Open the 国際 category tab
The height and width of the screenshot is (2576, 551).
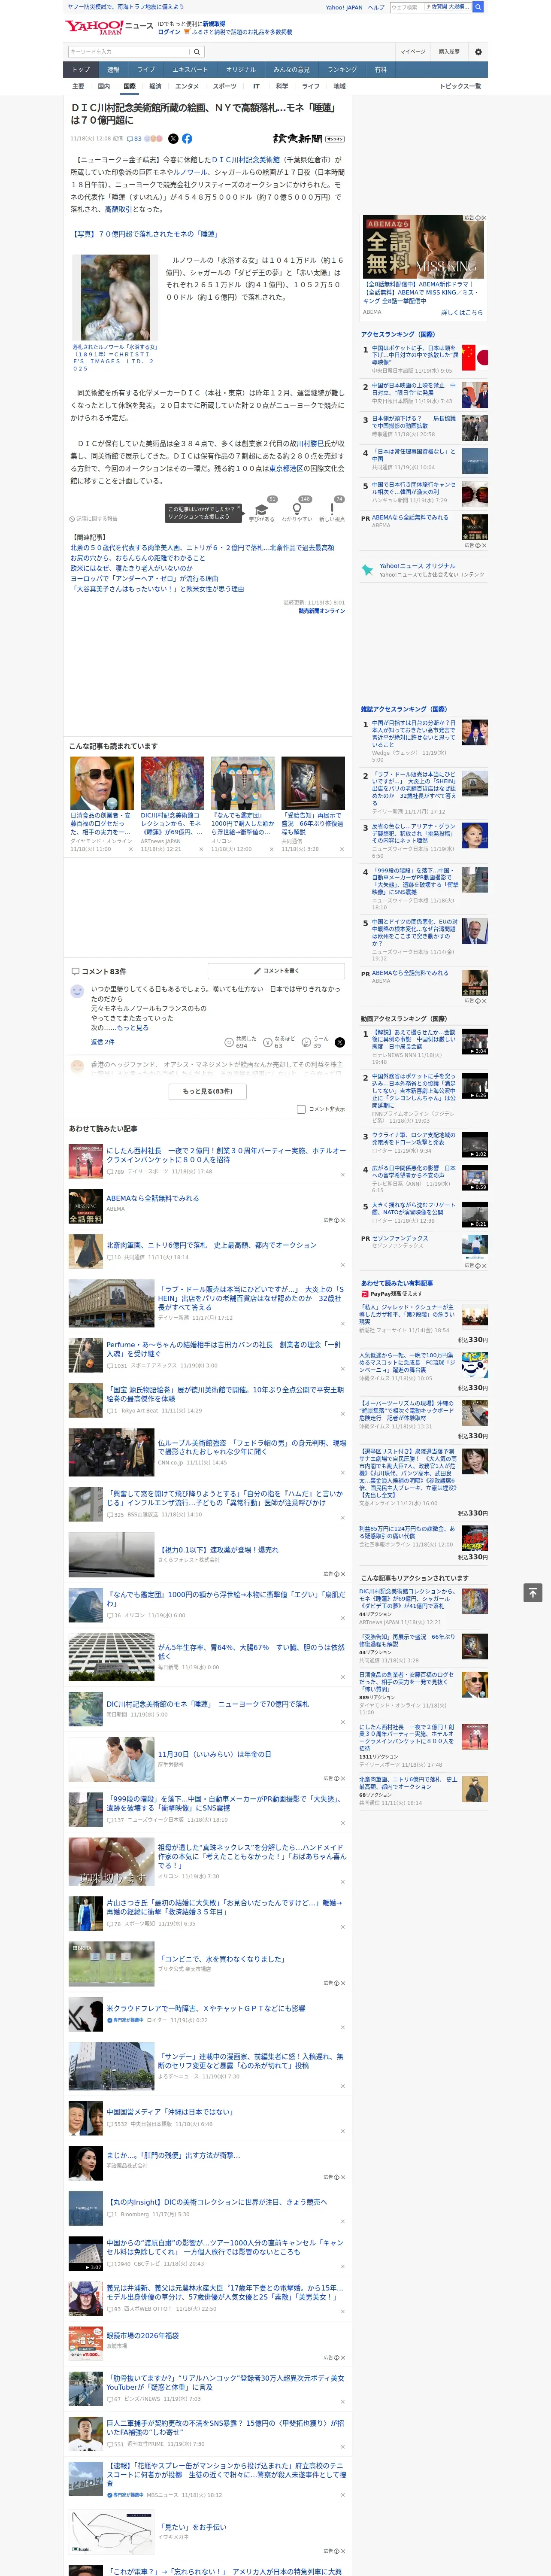click(129, 86)
